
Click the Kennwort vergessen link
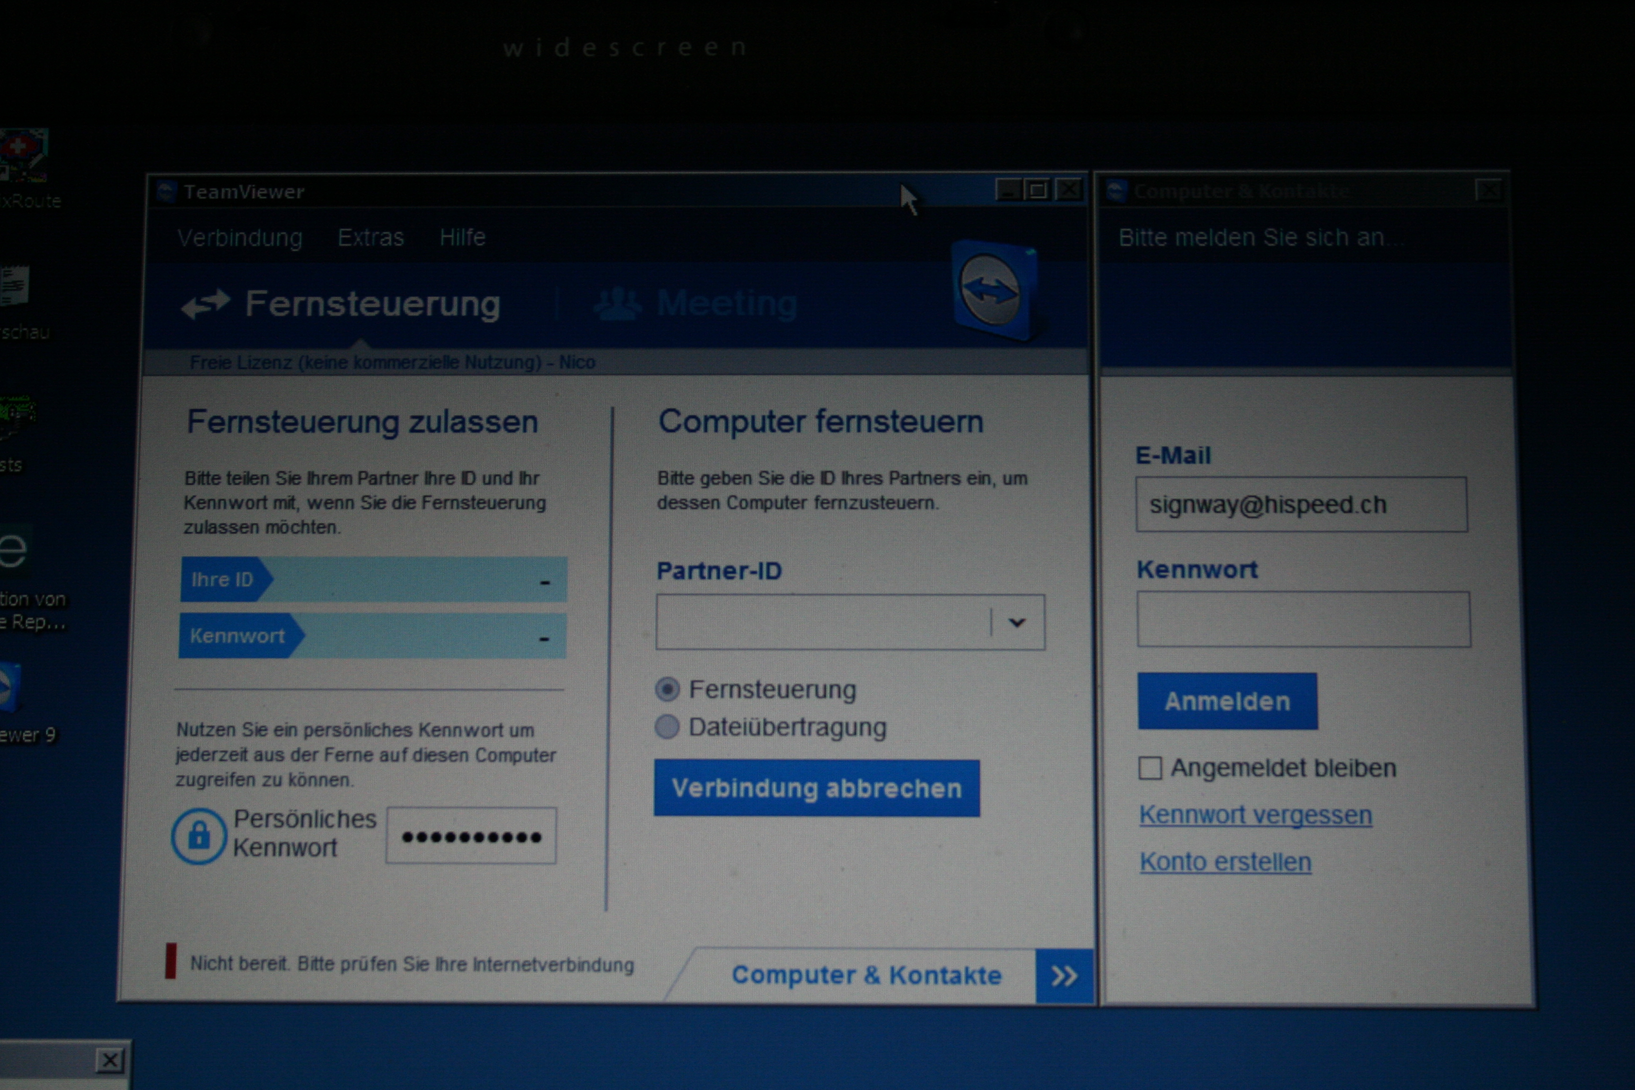tap(1256, 815)
